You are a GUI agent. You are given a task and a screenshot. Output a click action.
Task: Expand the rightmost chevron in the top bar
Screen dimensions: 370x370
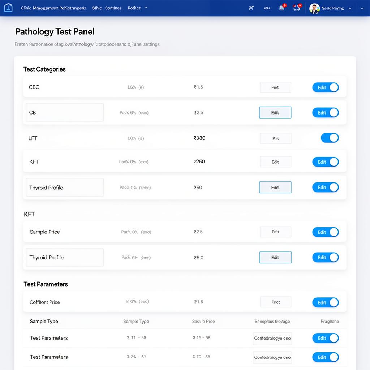362,9
